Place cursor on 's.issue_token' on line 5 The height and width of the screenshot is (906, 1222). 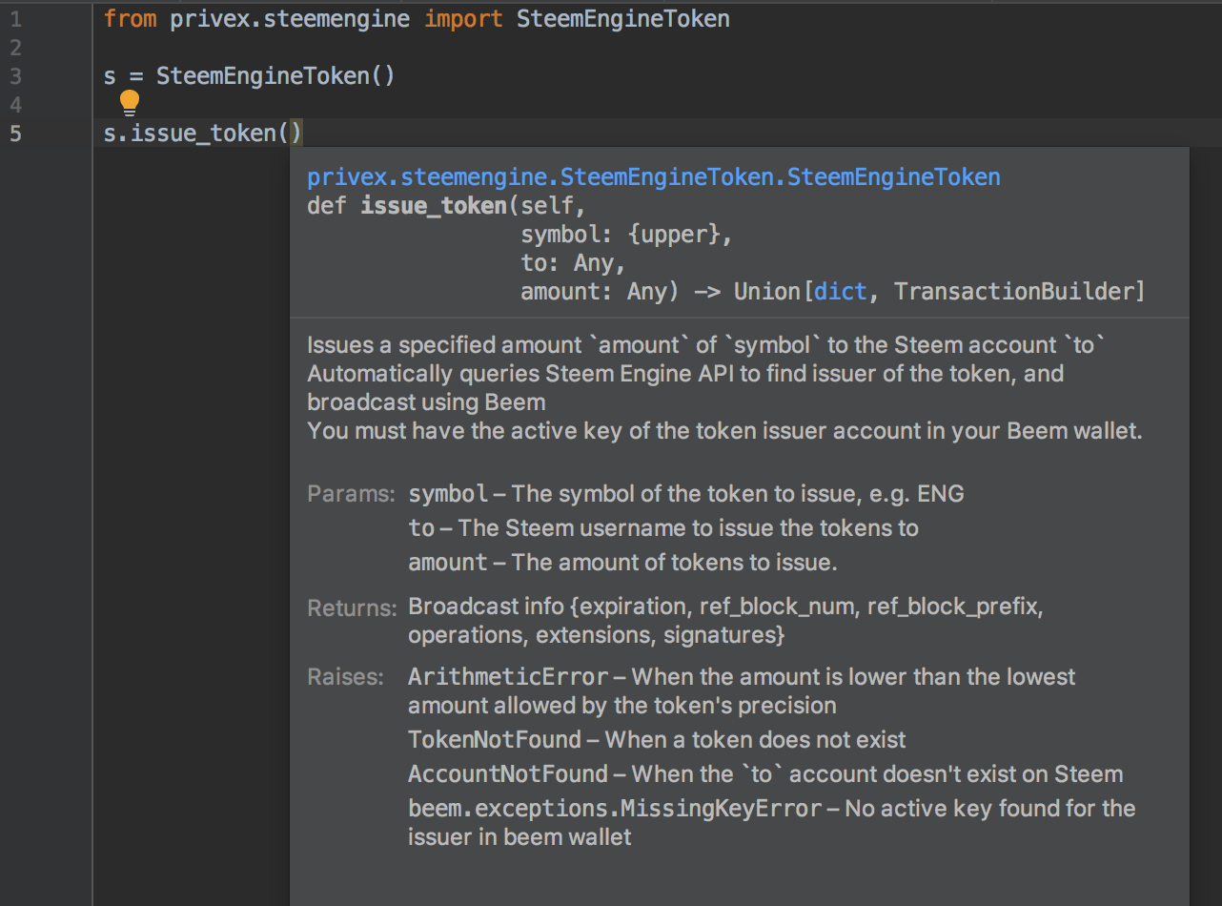point(190,134)
